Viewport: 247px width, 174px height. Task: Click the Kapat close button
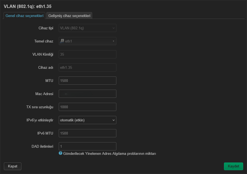(x=13, y=166)
